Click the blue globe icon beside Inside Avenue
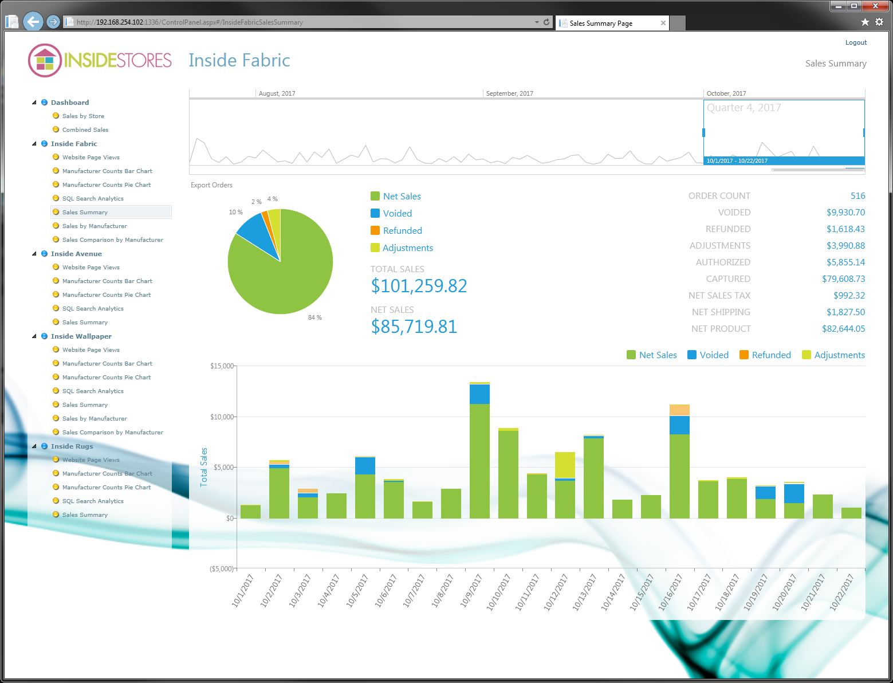 click(x=44, y=254)
